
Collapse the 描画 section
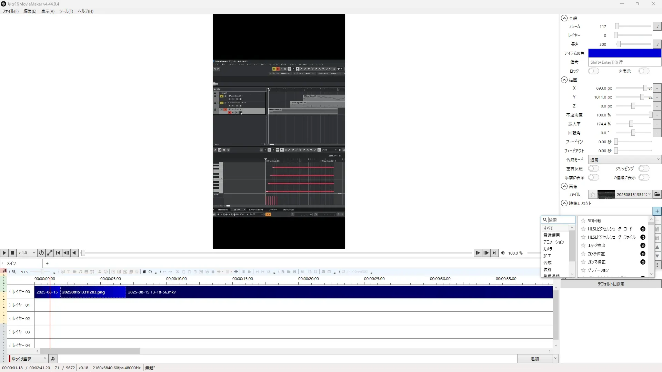(x=564, y=80)
